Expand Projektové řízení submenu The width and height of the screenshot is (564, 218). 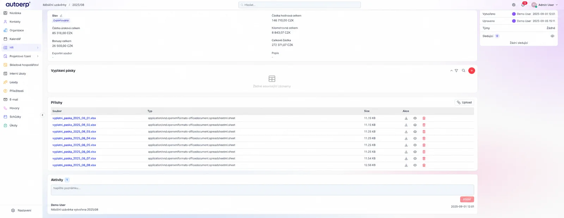(38, 56)
